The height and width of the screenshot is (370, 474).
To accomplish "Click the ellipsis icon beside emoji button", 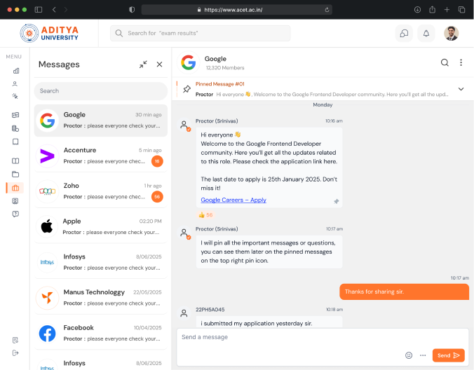I will 423,355.
